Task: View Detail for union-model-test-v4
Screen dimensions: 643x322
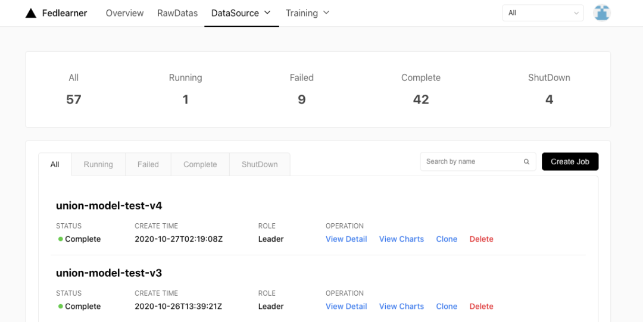Action: click(346, 239)
